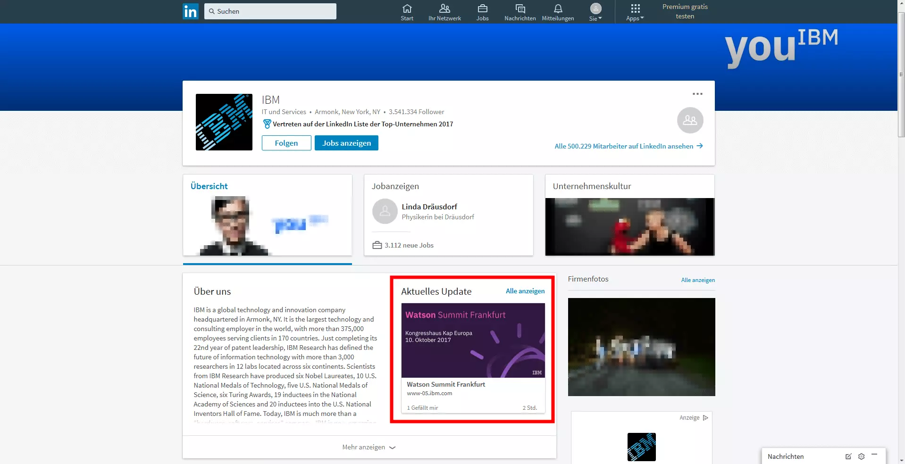Compose a new message via pencil icon

point(848,456)
